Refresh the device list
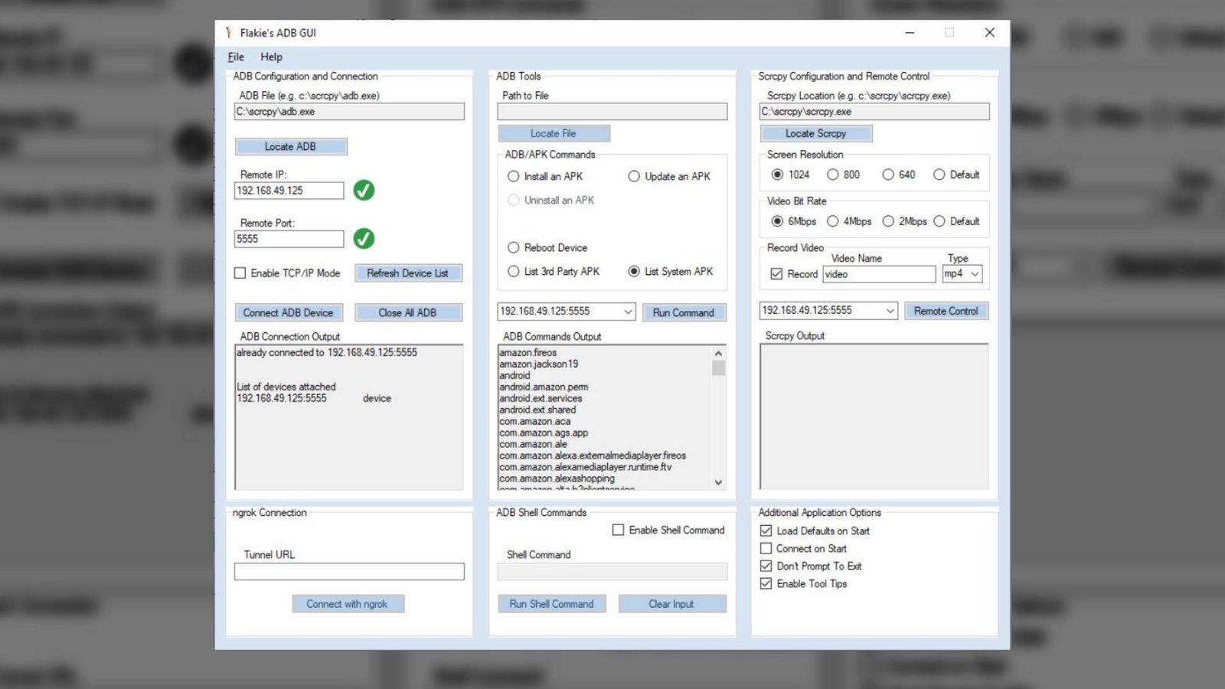 (408, 273)
